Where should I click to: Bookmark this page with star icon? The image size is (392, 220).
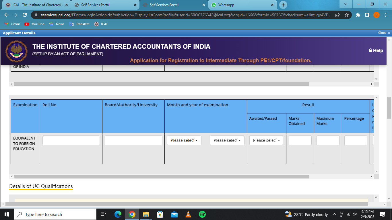coord(346,15)
